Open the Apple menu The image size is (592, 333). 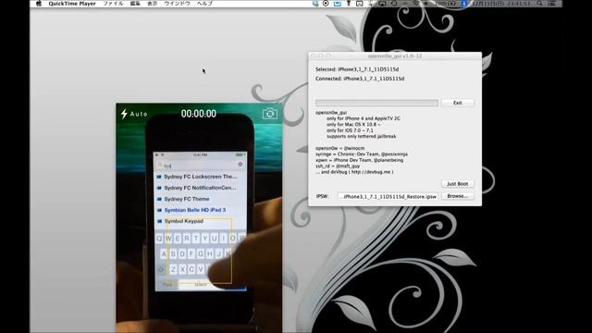point(39,4)
